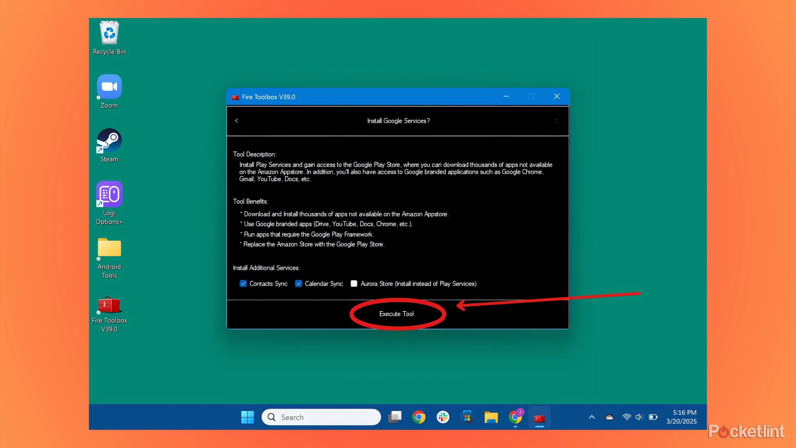Select the Logi Options+ desktop icon
This screenshot has height=448, width=796.
[x=109, y=194]
